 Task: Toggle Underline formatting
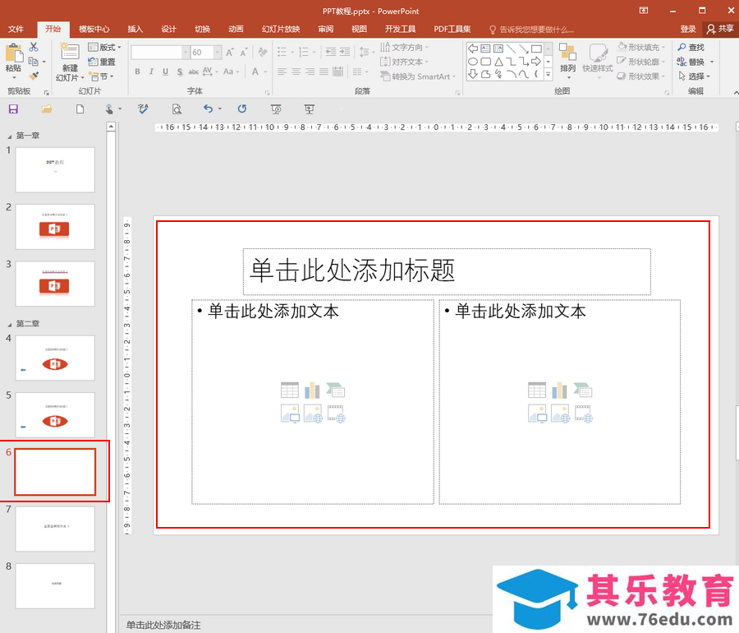pyautogui.click(x=165, y=72)
